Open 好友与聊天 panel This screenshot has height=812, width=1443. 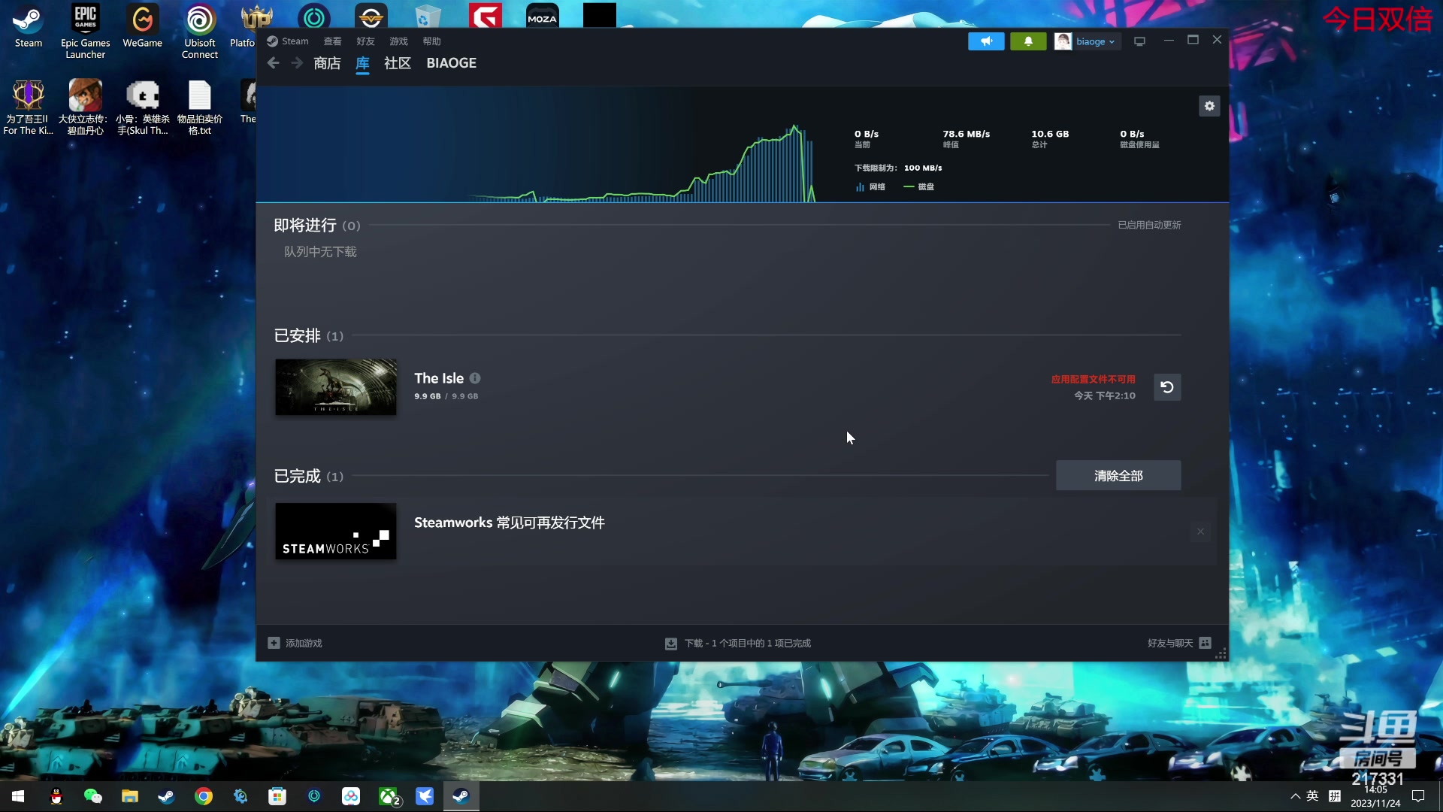point(1179,643)
